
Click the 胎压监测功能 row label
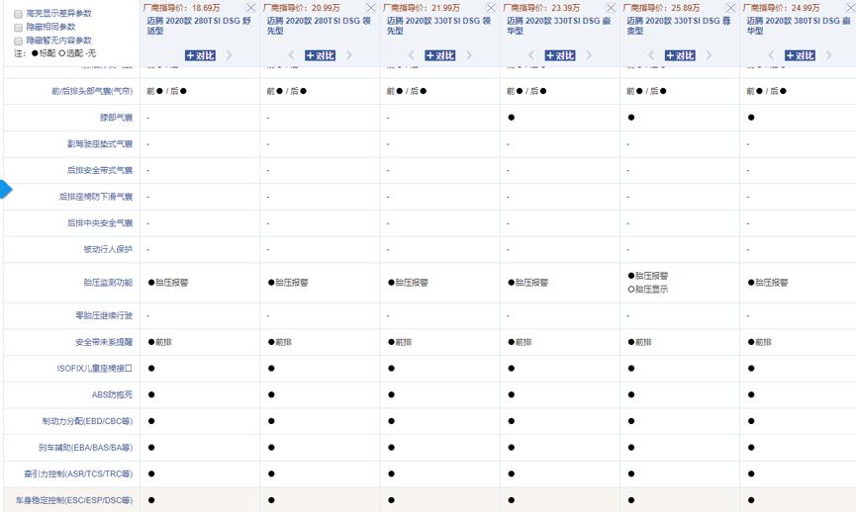(x=108, y=283)
